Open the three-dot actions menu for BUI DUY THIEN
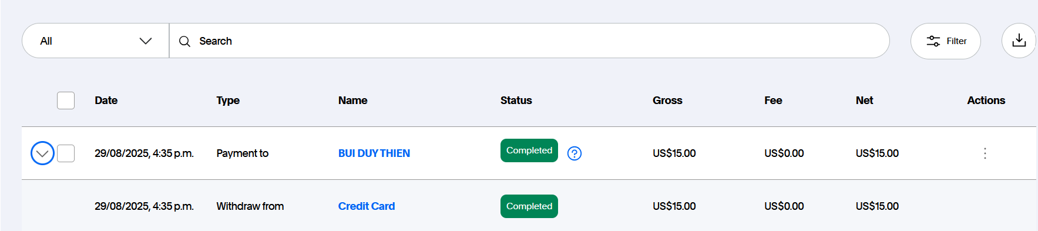 [985, 153]
